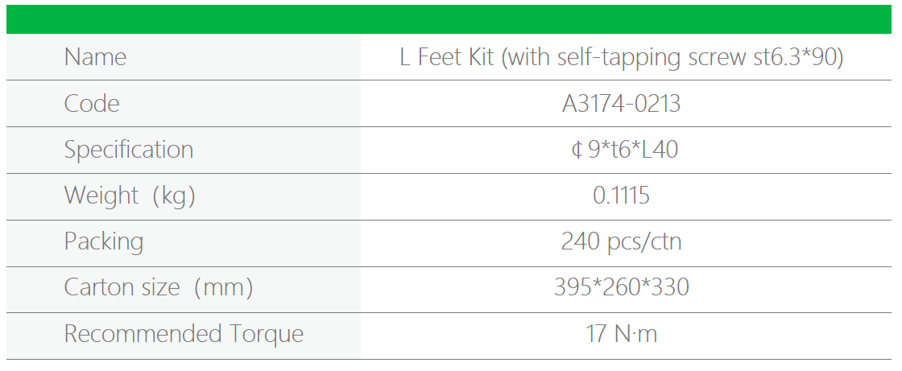
Task: Click the "(mm)" unit beside Carton size
Action: pyautogui.click(x=221, y=287)
